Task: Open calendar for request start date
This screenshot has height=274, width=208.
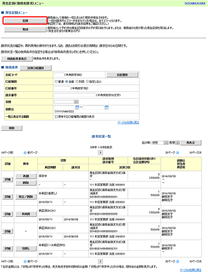Action: click(77, 108)
